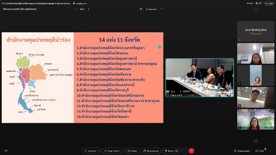Click the Share content button
276x155 pixels.
pos(132,151)
